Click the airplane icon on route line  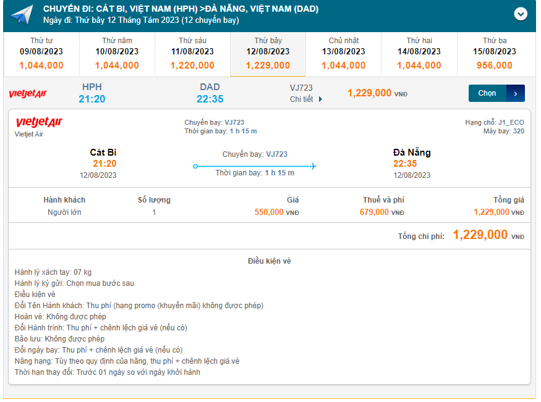(x=313, y=166)
